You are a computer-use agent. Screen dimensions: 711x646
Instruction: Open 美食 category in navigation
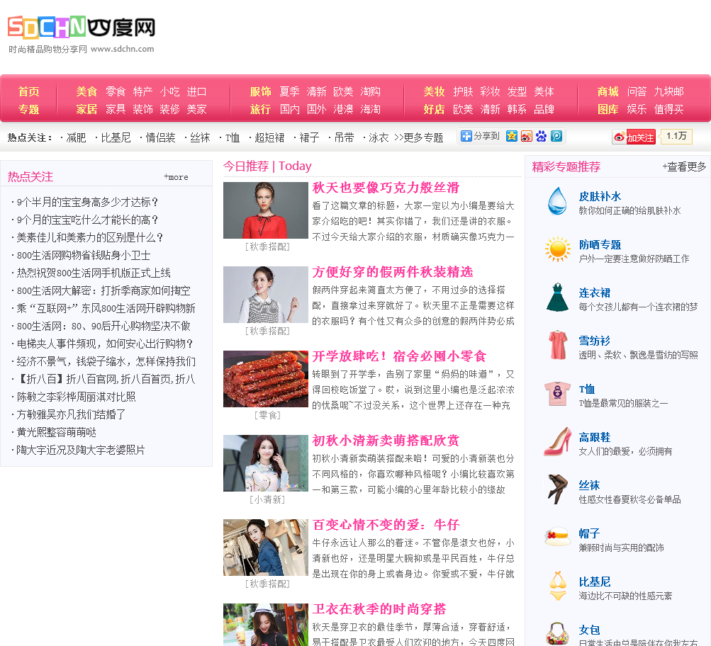pos(86,91)
